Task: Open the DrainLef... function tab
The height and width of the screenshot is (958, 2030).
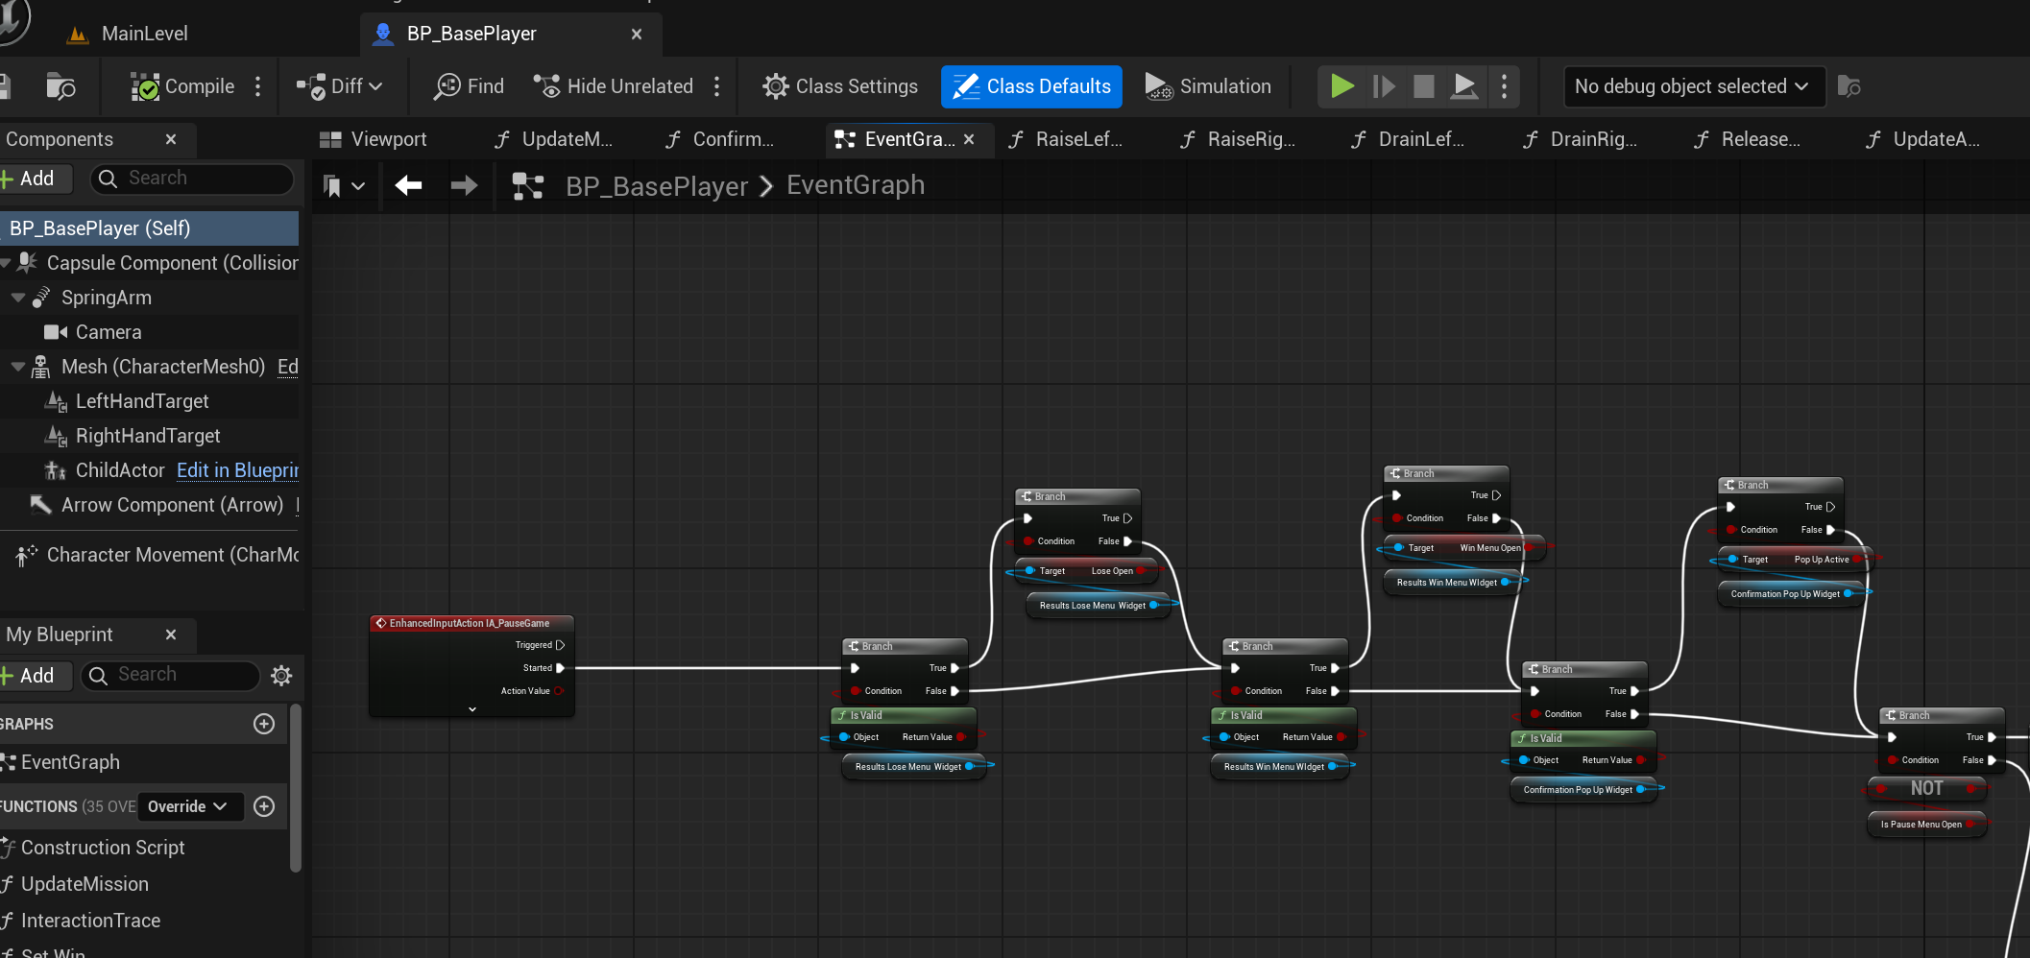Action: coord(1409,139)
